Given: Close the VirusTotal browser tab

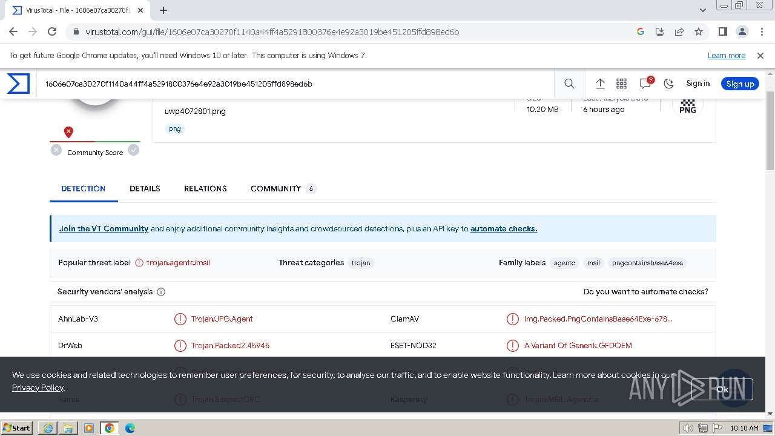Looking at the screenshot, I should 142,10.
